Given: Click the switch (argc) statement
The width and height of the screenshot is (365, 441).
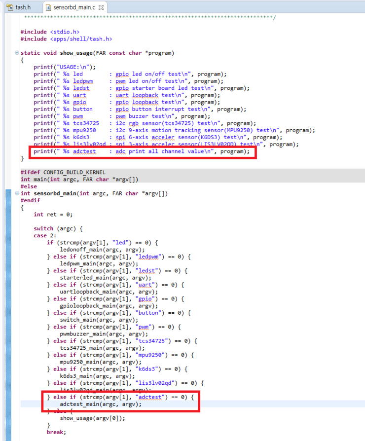Looking at the screenshot, I should [x=58, y=228].
